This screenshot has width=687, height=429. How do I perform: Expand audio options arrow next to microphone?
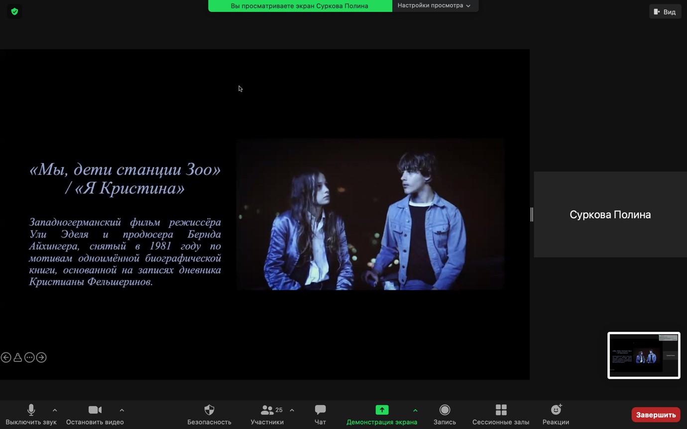pyautogui.click(x=55, y=410)
